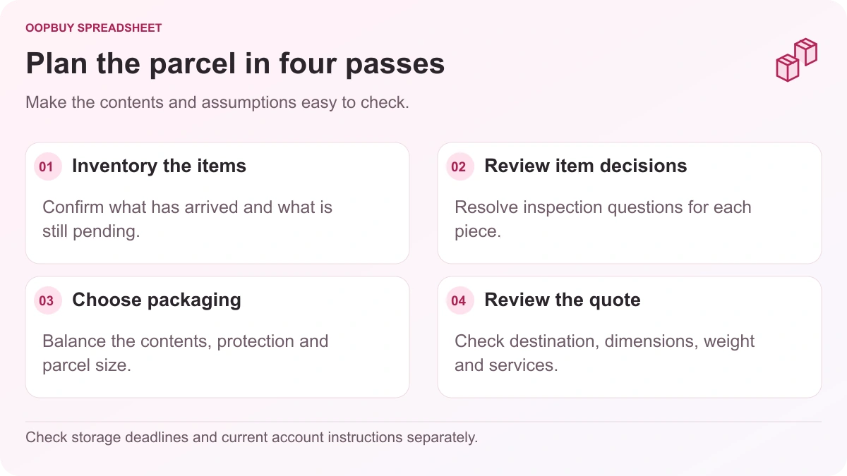Click the subtitle about contents and assumptions

[217, 102]
